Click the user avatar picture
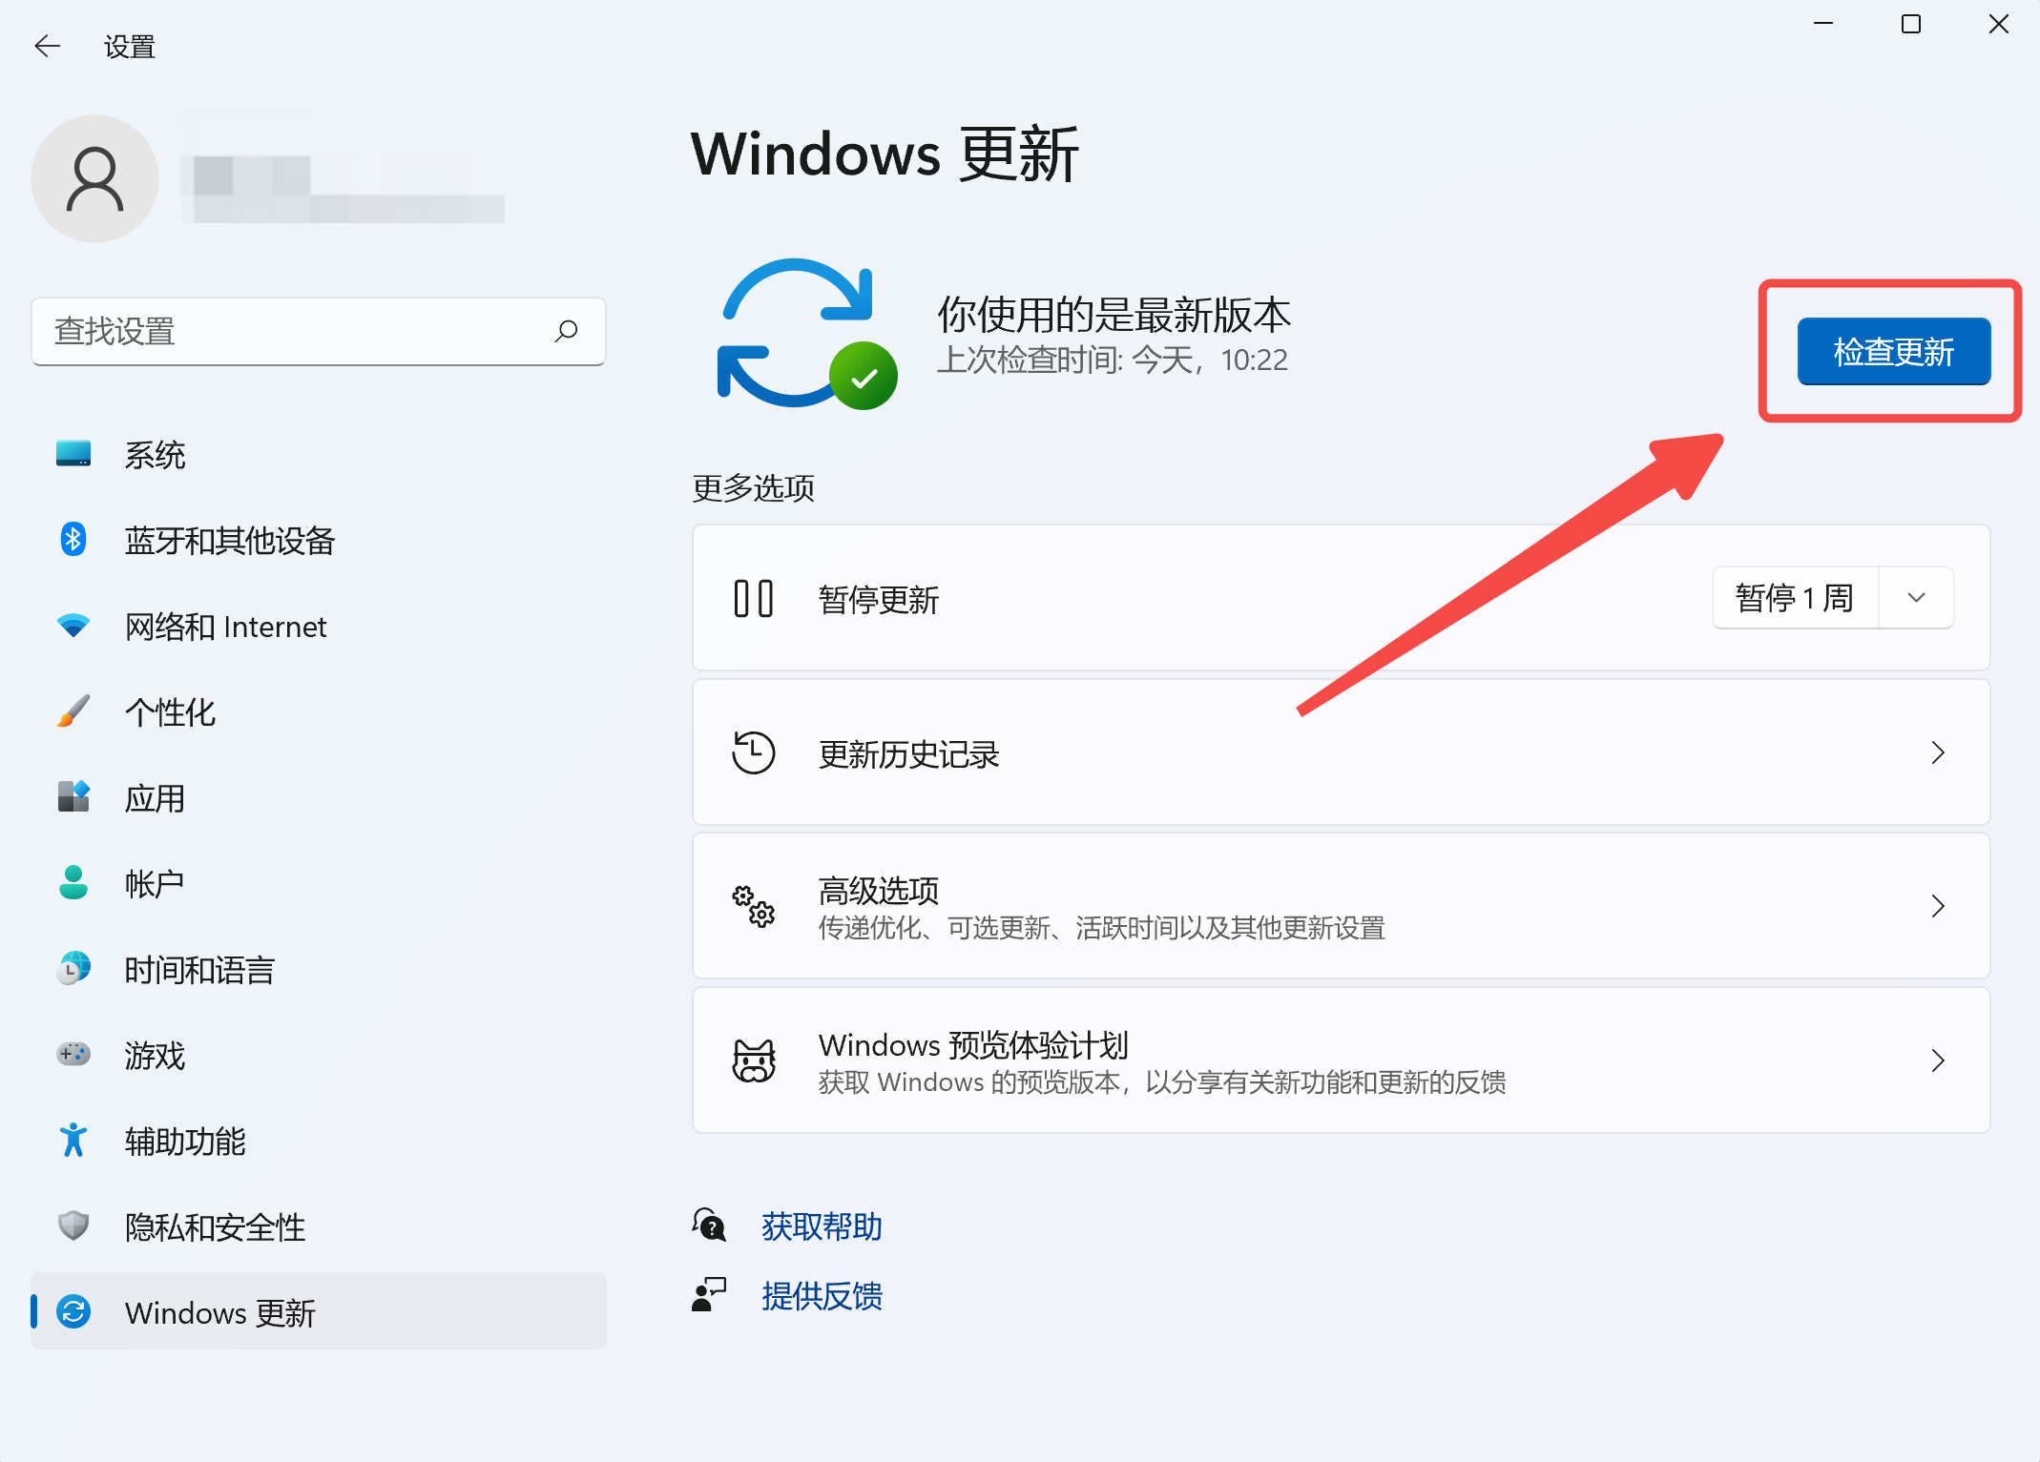Viewport: 2040px width, 1462px height. tap(94, 178)
